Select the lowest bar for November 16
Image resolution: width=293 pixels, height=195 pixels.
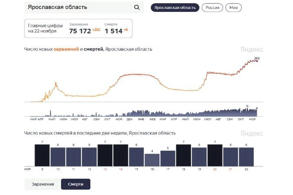point(152,160)
